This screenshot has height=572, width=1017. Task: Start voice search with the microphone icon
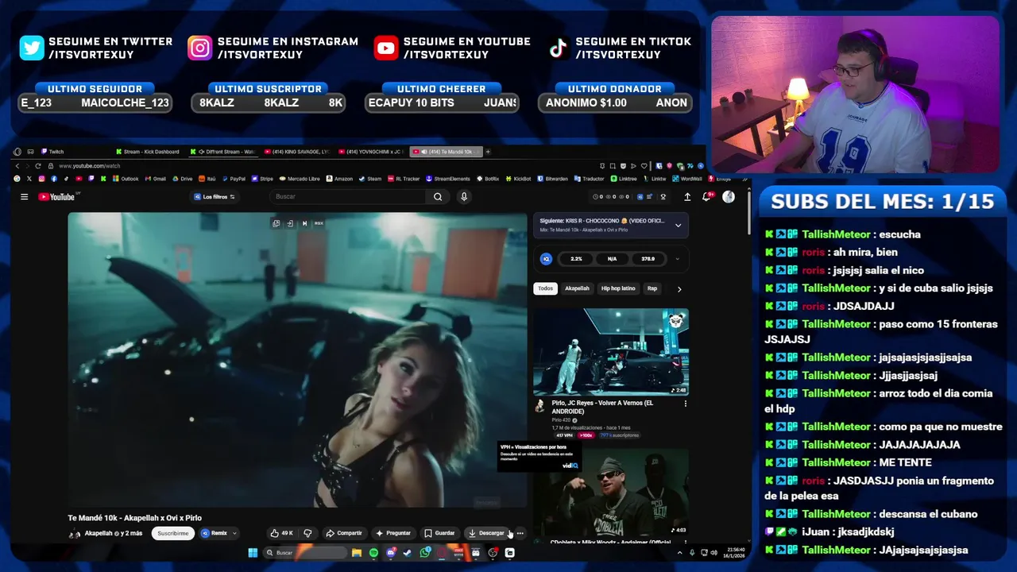(x=464, y=197)
